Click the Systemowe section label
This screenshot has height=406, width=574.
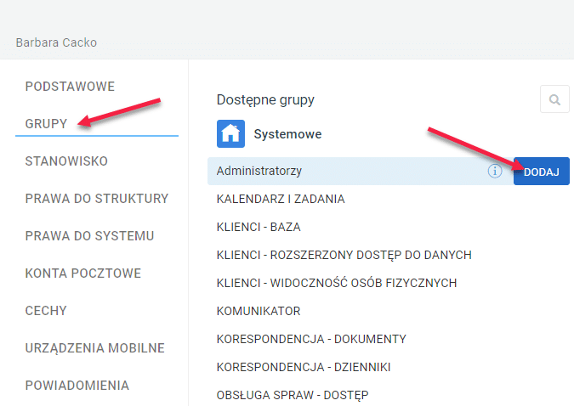click(287, 134)
